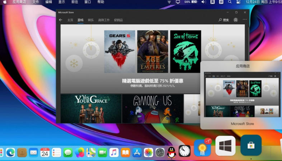The height and width of the screenshot is (161, 282).
Task: Open the 文件 menu
Action: [x=36, y=2]
